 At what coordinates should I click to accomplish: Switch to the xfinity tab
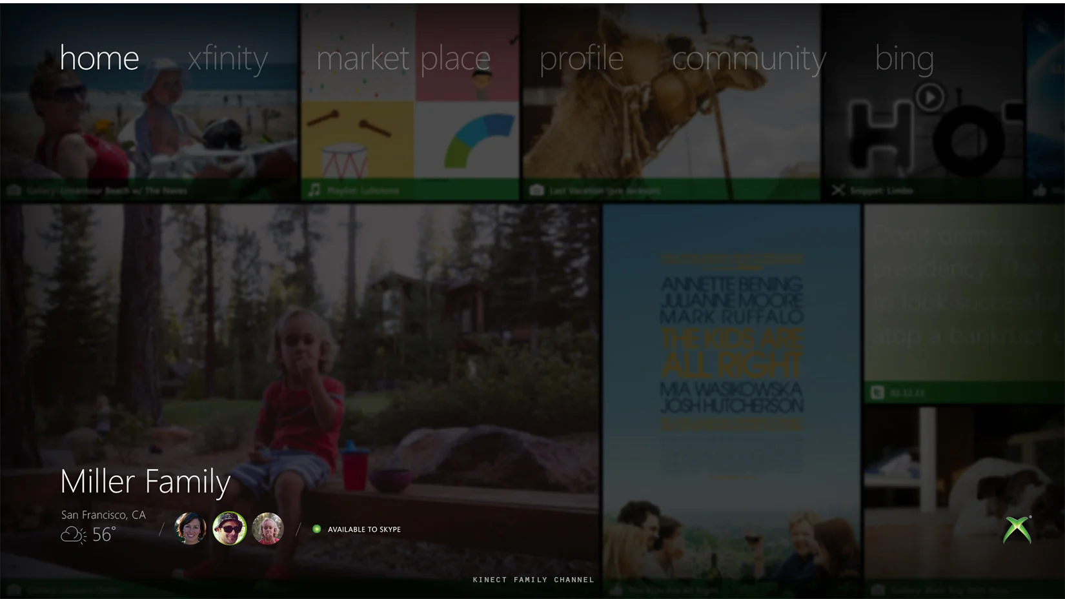click(x=228, y=59)
